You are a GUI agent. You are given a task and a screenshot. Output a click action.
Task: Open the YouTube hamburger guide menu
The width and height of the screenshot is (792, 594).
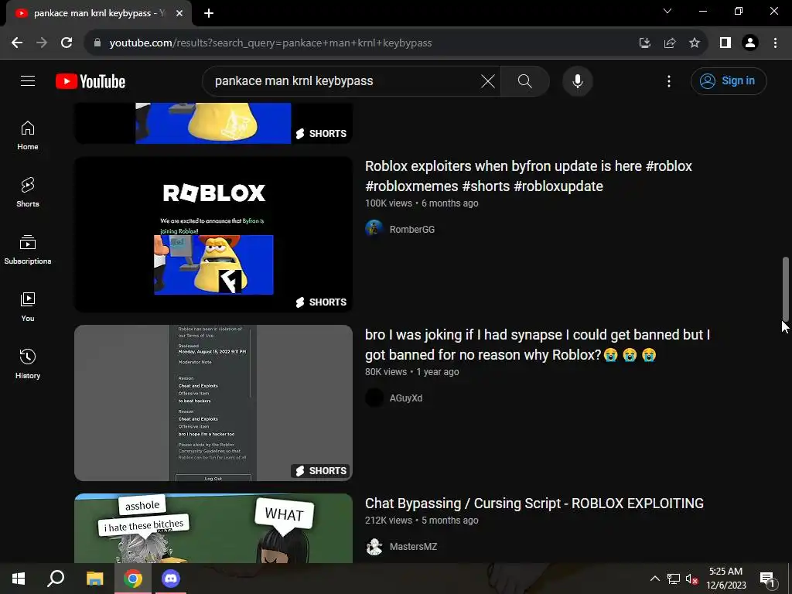point(28,80)
